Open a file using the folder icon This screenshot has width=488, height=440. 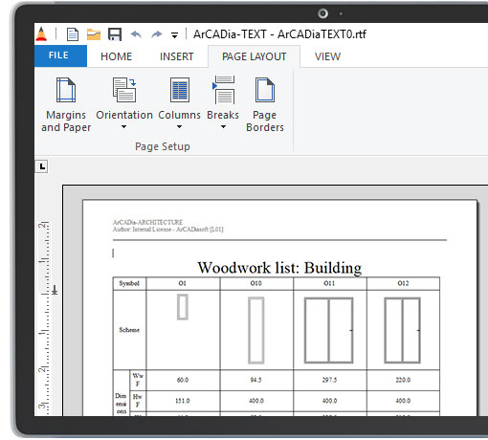[94, 34]
